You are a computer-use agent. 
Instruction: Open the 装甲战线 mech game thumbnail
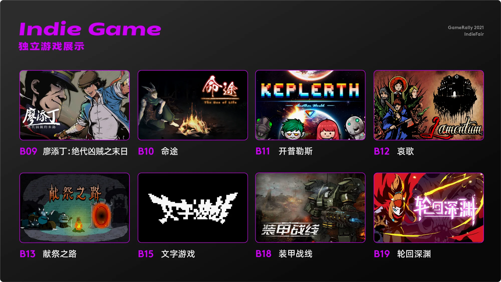click(310, 208)
